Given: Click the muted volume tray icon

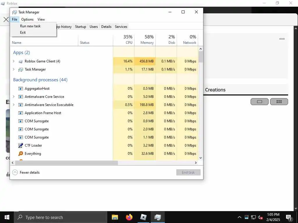Looking at the screenshot, I should 260,217.
